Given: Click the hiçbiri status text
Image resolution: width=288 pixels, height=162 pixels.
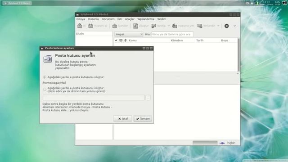Looking at the screenshot, I should [x=231, y=143].
